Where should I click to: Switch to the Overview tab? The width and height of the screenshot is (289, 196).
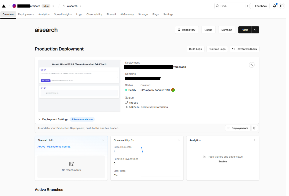pos(8,14)
